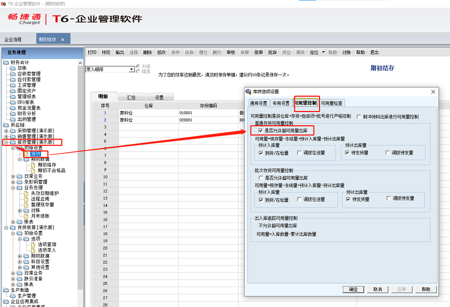The width and height of the screenshot is (450, 307).
Task: Open the 汇总 tab in 期初结存
Action: pyautogui.click(x=131, y=97)
